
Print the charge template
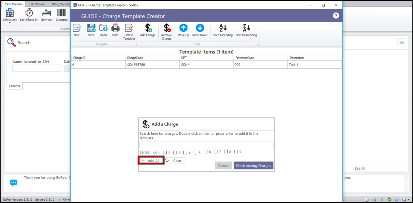(115, 30)
